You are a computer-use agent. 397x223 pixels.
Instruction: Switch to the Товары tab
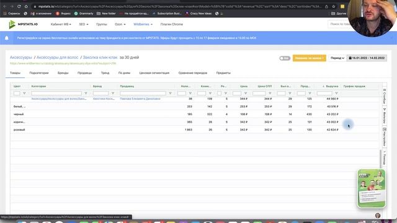[x=15, y=73]
